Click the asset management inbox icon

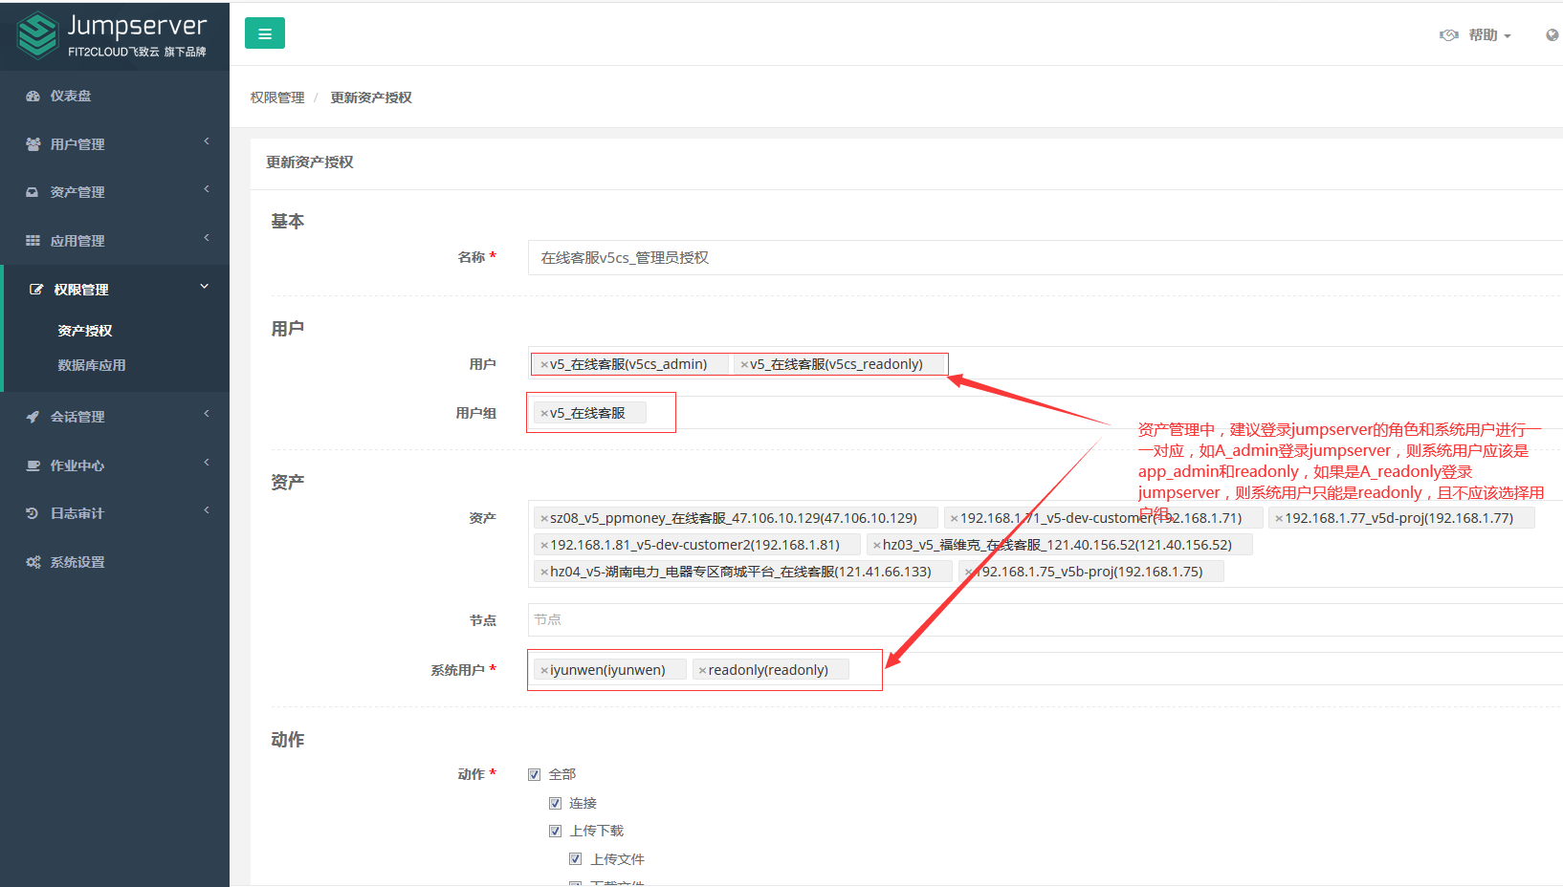point(33,192)
